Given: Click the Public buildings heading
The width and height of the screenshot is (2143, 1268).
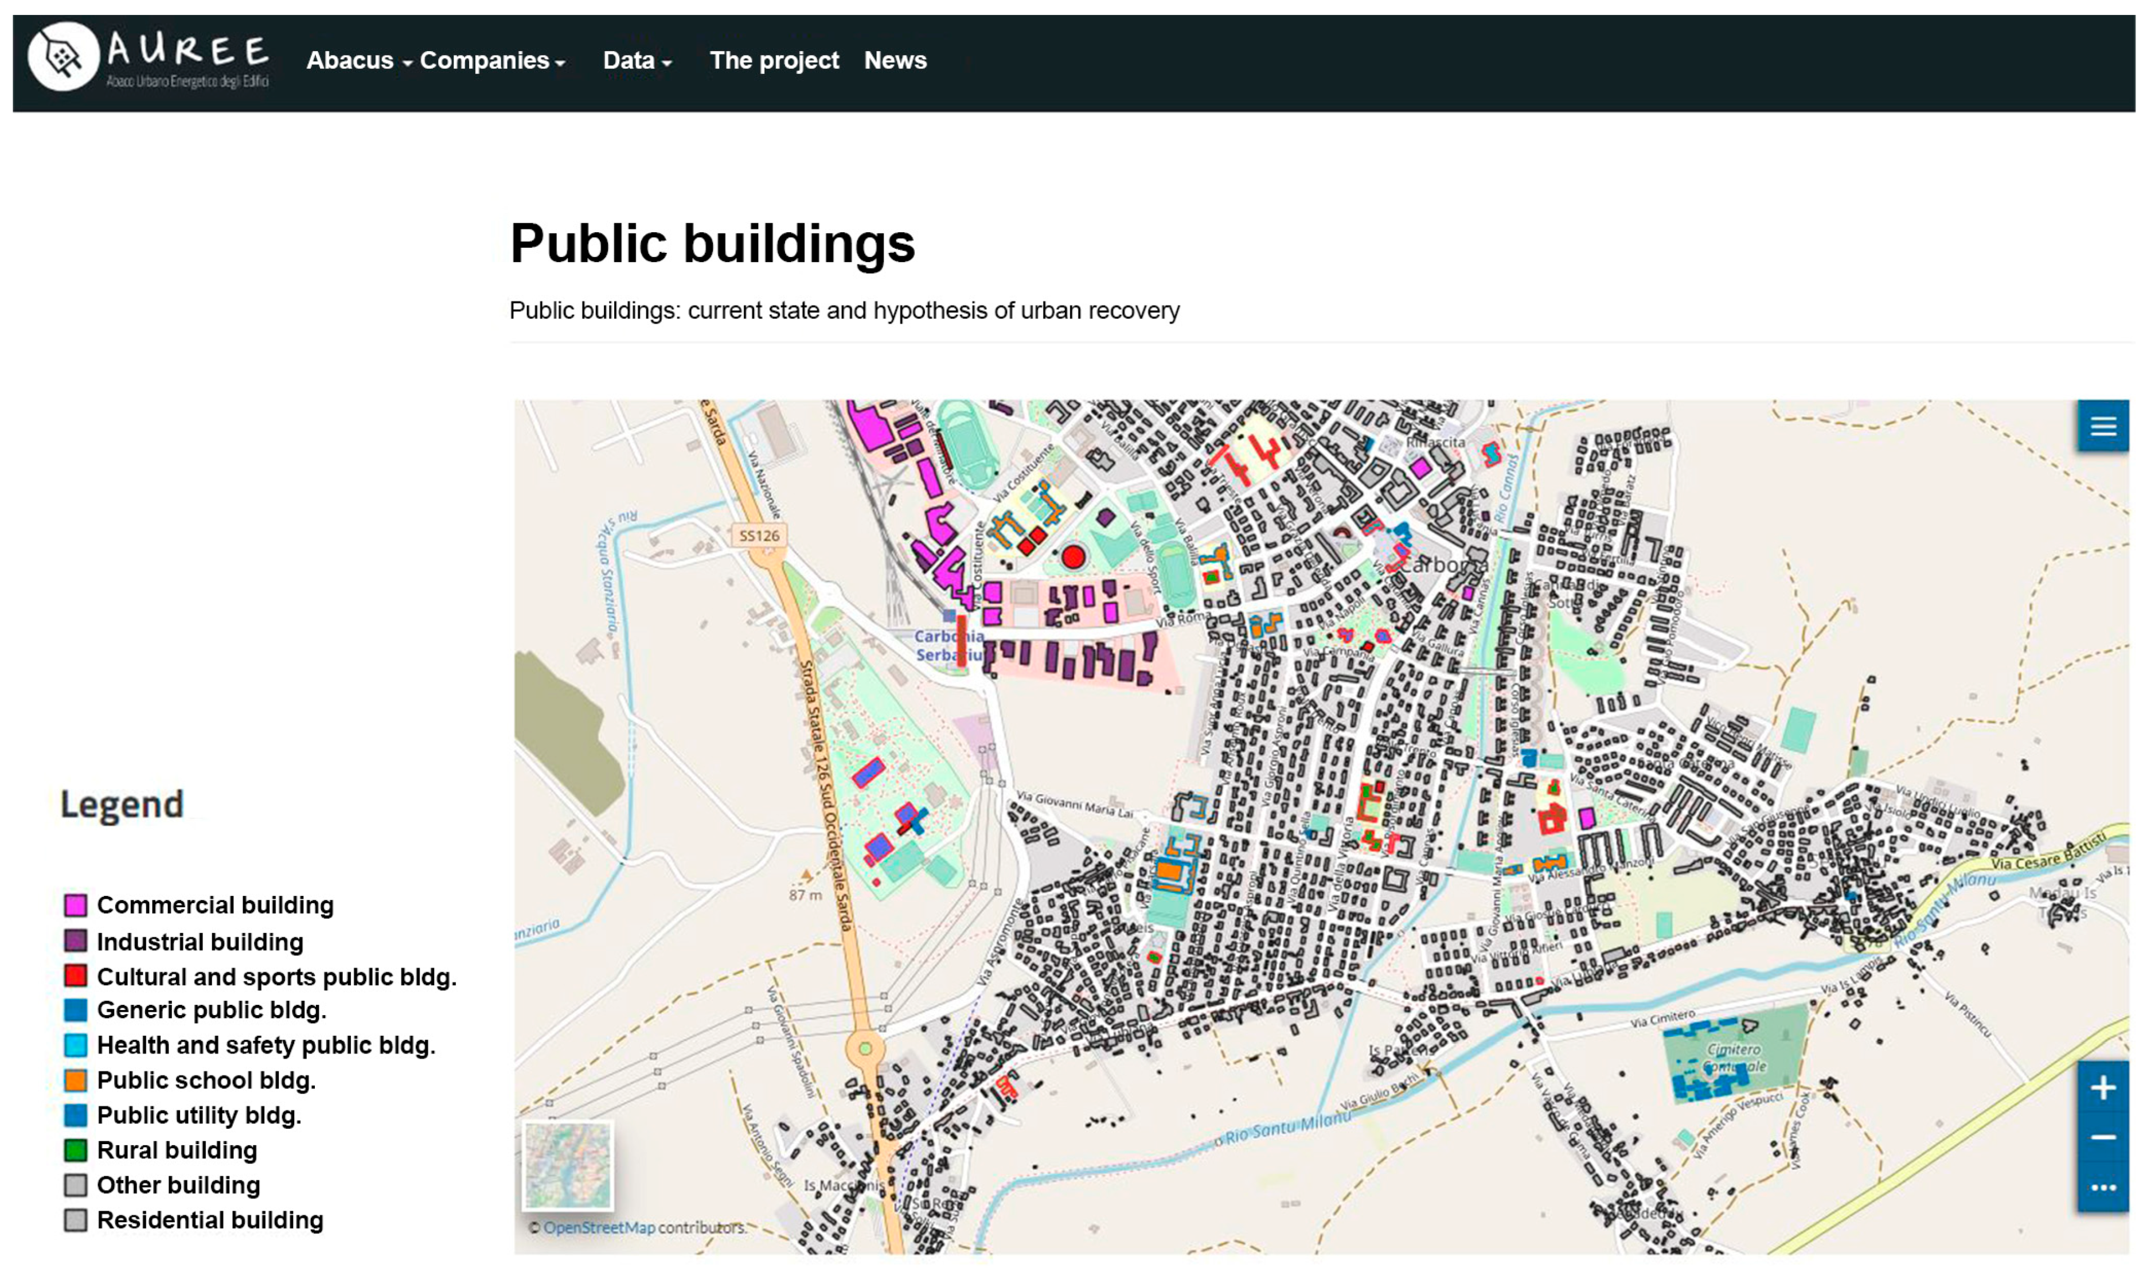Looking at the screenshot, I should [x=712, y=244].
